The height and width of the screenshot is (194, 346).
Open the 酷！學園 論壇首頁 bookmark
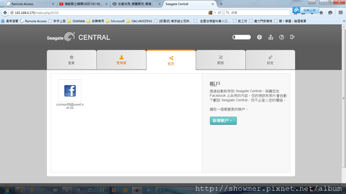point(290,21)
